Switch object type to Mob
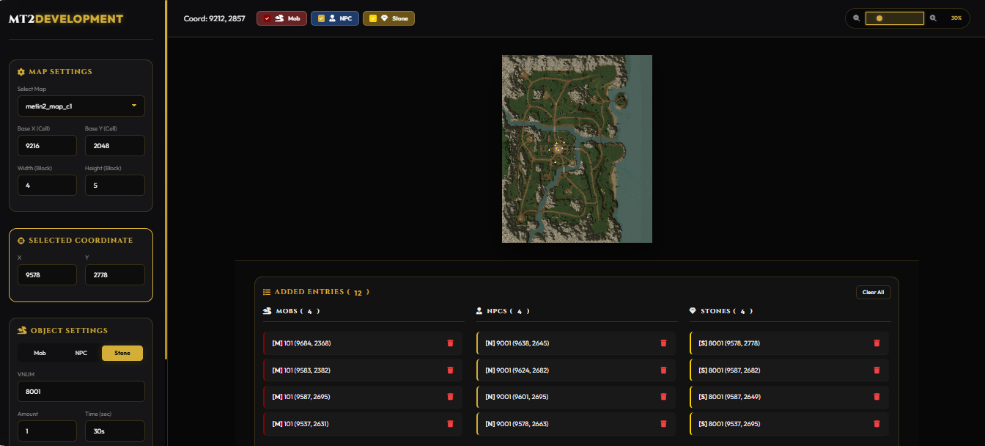 point(40,353)
